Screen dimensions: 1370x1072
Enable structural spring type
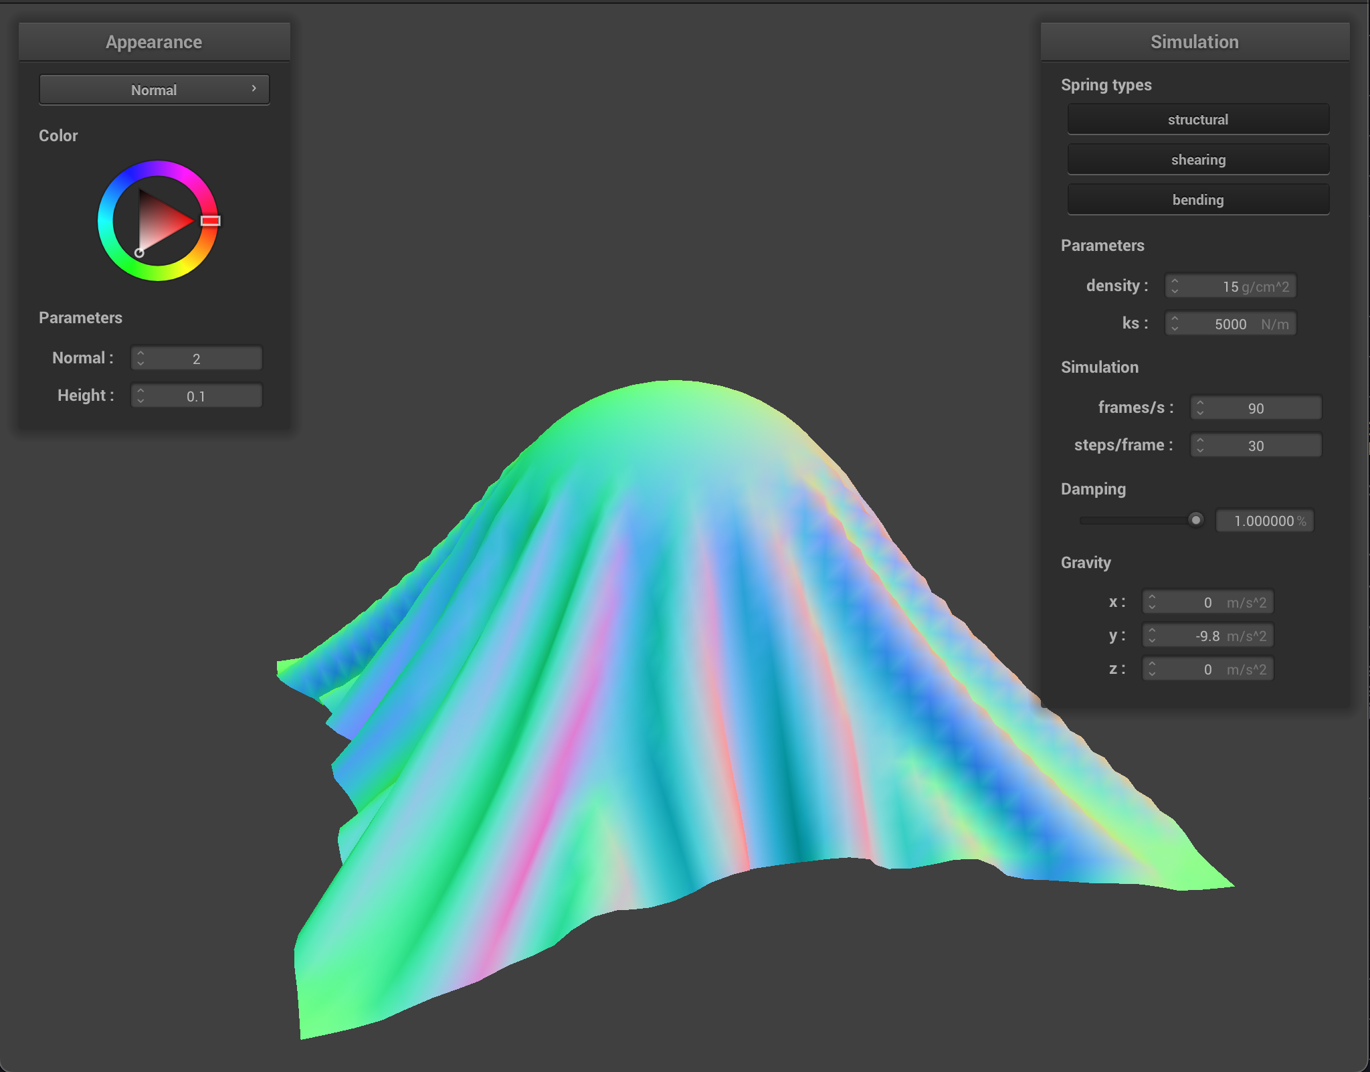[1197, 119]
